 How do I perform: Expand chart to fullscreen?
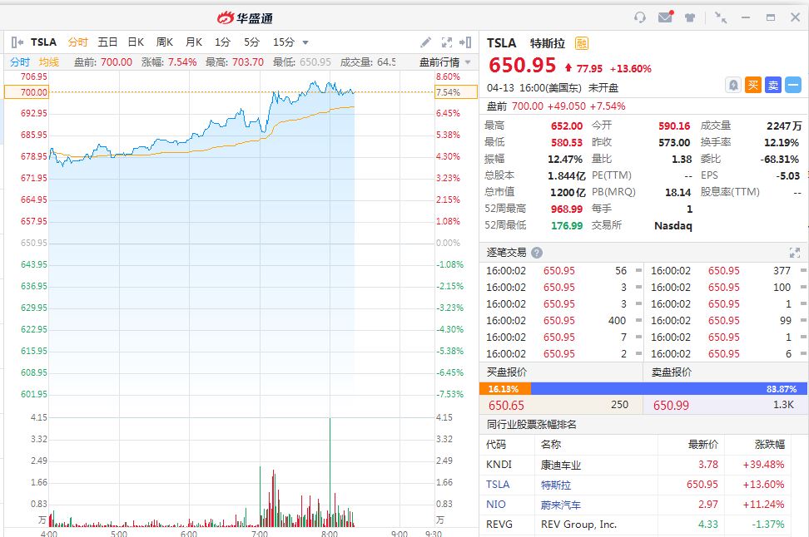[447, 42]
